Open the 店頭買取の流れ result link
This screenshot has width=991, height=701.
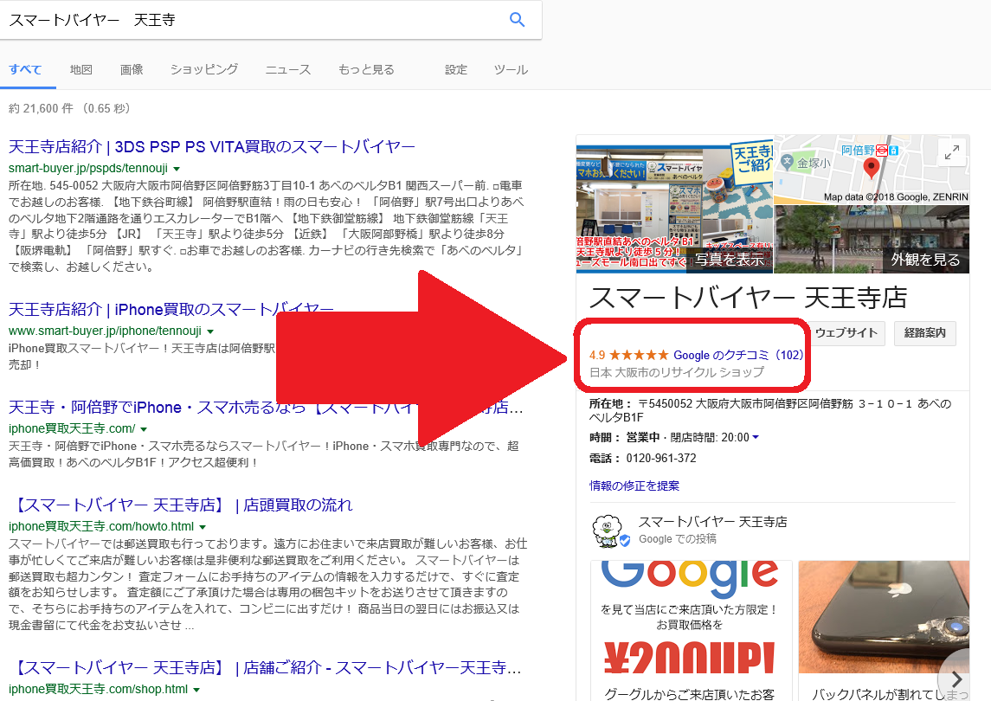[182, 505]
